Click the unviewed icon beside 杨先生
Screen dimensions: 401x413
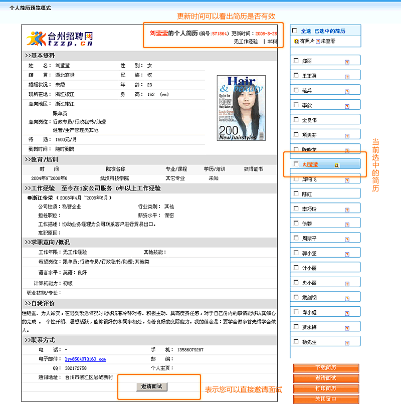[x=347, y=342]
